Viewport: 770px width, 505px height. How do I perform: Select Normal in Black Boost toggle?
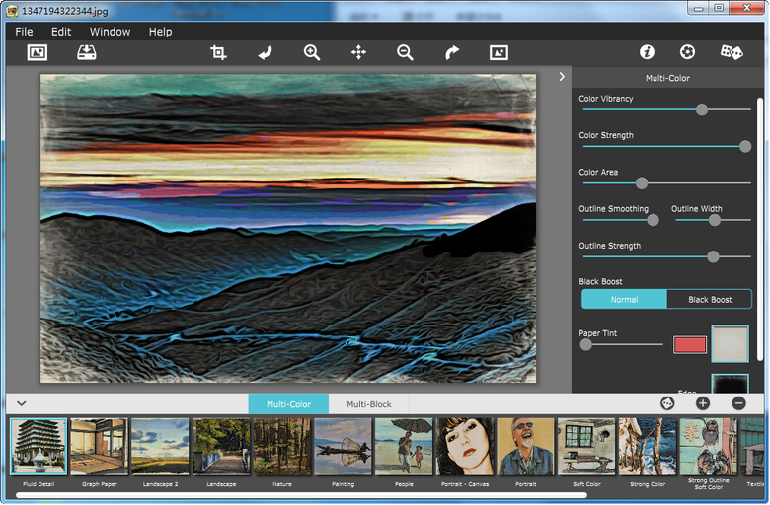(x=624, y=299)
